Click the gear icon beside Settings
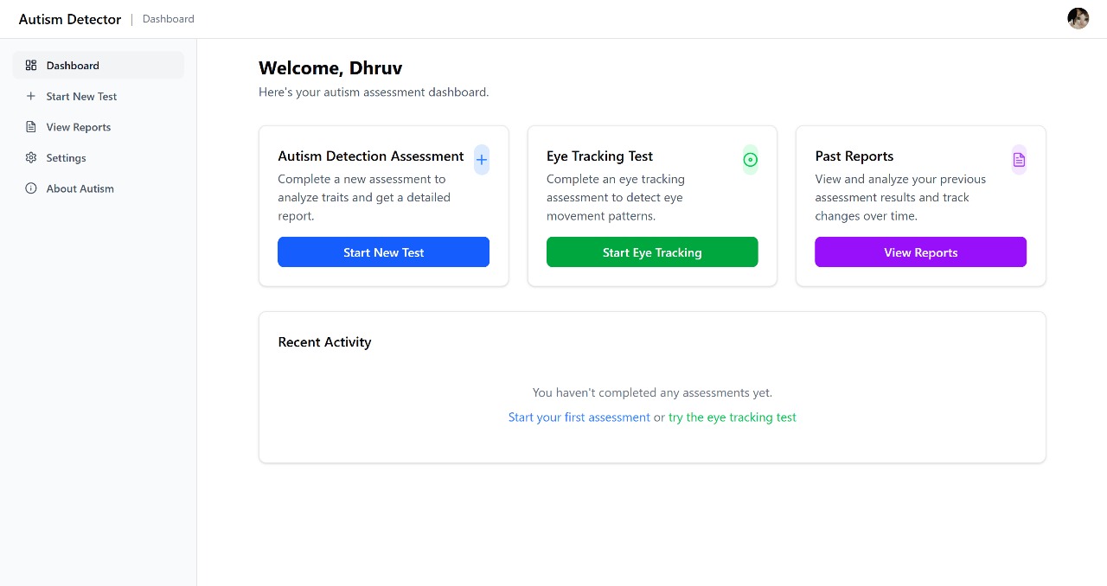 pos(31,158)
